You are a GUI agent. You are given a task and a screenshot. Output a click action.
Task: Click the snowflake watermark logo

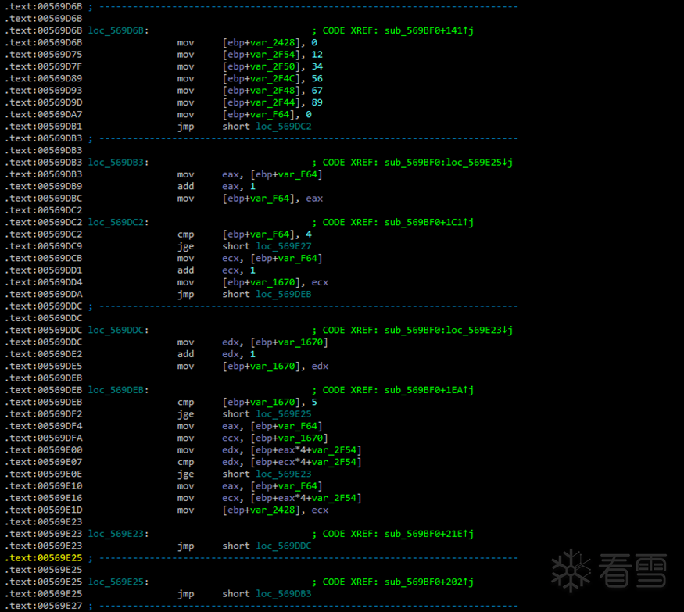click(571, 570)
